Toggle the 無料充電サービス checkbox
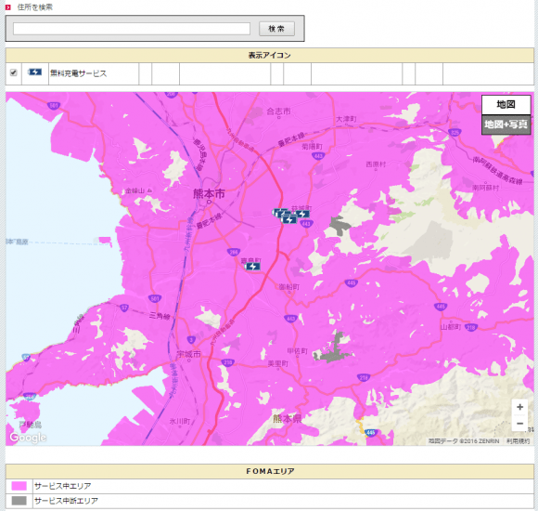This screenshot has width=538, height=511. 13,72
